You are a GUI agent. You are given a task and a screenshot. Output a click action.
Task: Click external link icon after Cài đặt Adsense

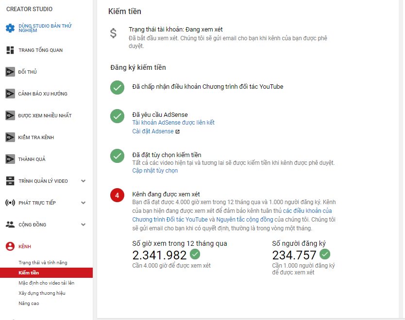point(177,131)
